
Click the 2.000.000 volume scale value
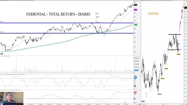(136, 67)
